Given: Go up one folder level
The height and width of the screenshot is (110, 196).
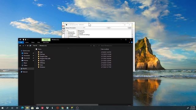Looking at the screenshot, I should [28, 46].
